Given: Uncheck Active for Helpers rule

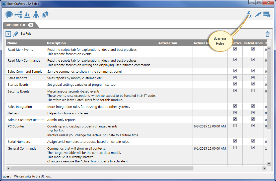Looking at the screenshot, I should 235,113.
